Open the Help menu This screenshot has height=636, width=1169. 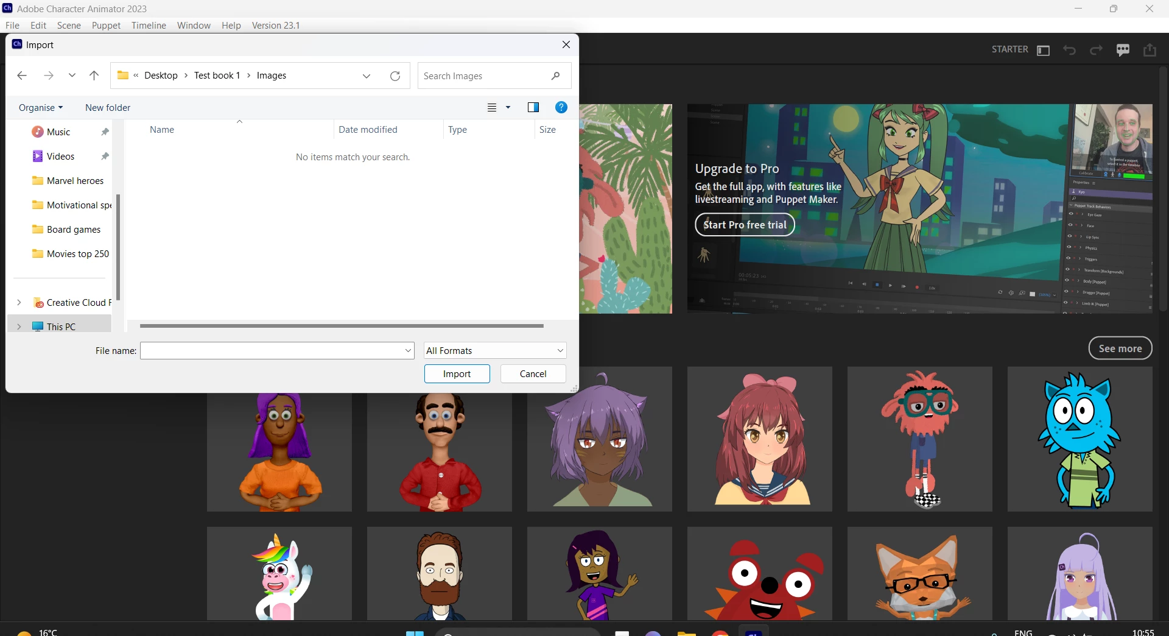(x=231, y=26)
